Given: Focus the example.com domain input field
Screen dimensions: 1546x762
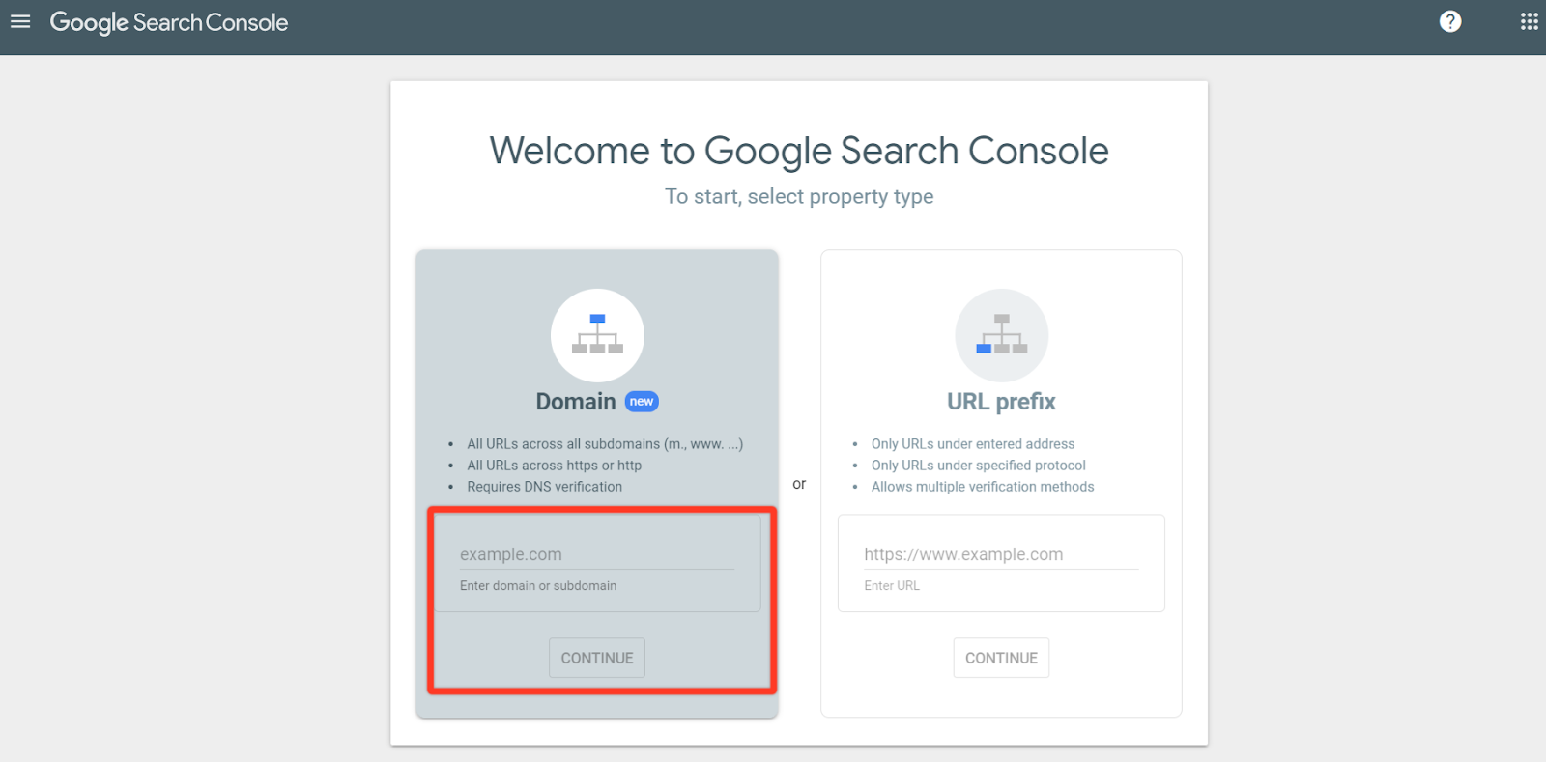Looking at the screenshot, I should point(597,554).
